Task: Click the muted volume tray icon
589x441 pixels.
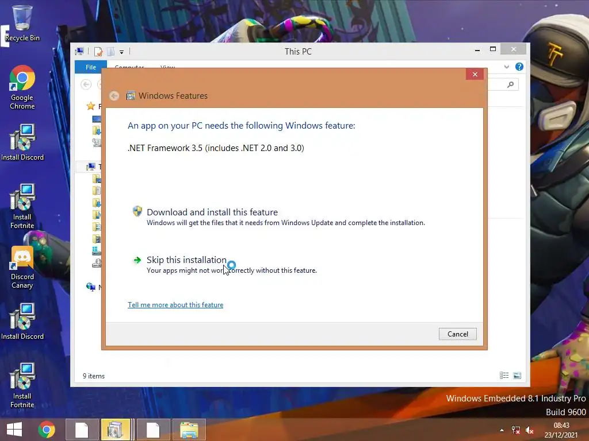Action: pyautogui.click(x=530, y=430)
